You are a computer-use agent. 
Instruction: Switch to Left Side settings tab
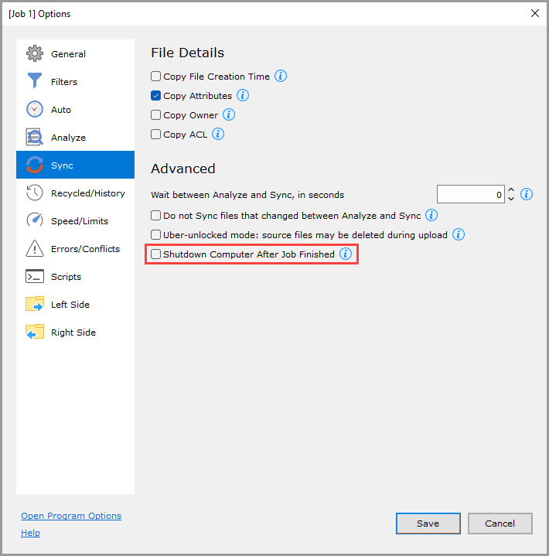coord(70,305)
